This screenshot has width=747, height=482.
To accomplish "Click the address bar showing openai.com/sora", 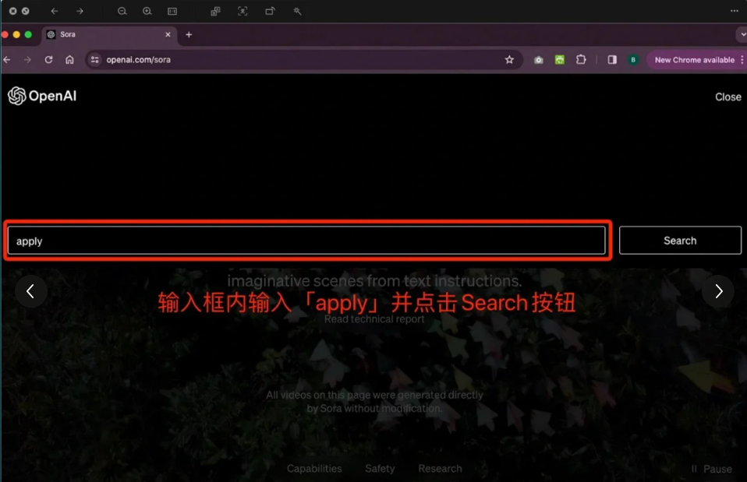I will (x=304, y=59).
